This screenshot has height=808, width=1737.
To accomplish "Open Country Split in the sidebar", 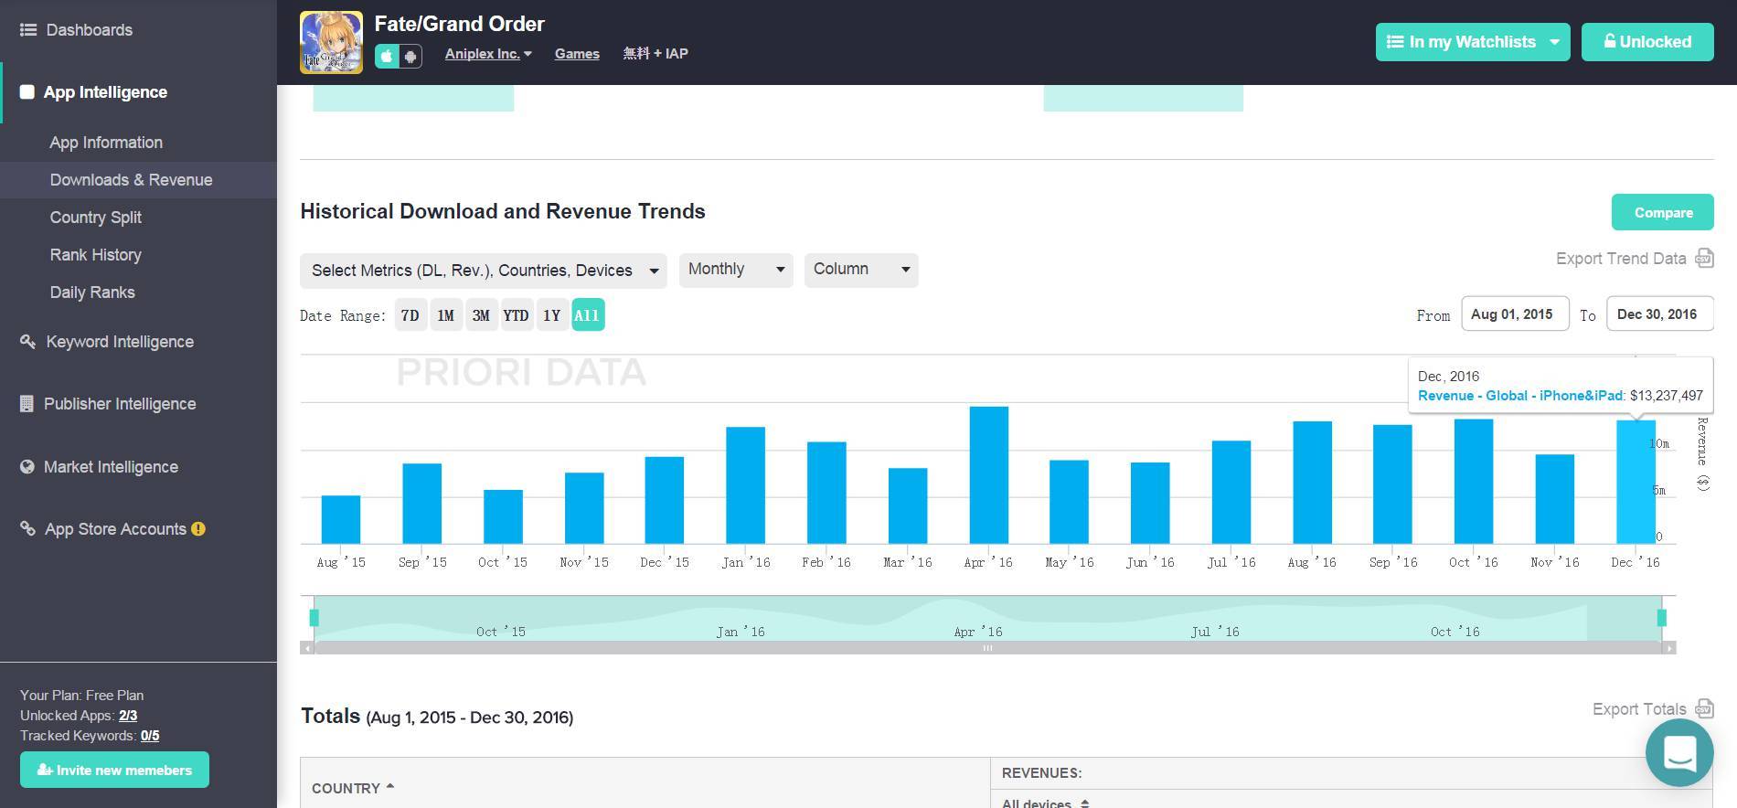I will point(96,218).
